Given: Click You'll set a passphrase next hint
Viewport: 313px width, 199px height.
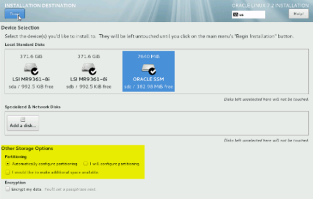Looking at the screenshot, I should tap(70, 189).
